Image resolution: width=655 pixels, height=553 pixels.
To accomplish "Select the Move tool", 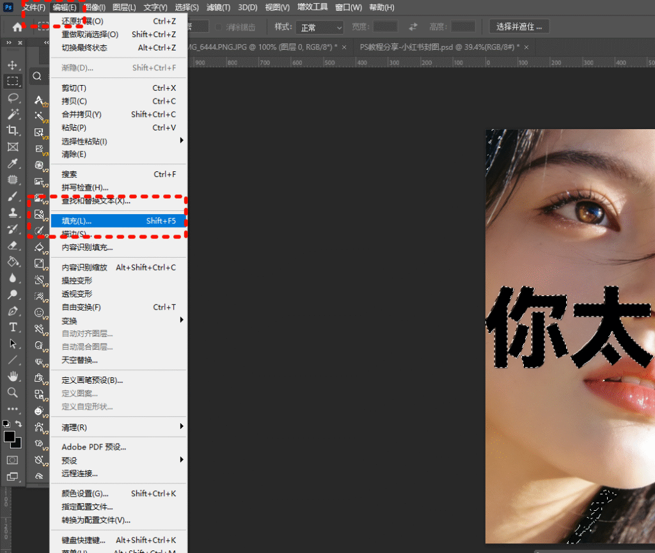I will coord(12,64).
